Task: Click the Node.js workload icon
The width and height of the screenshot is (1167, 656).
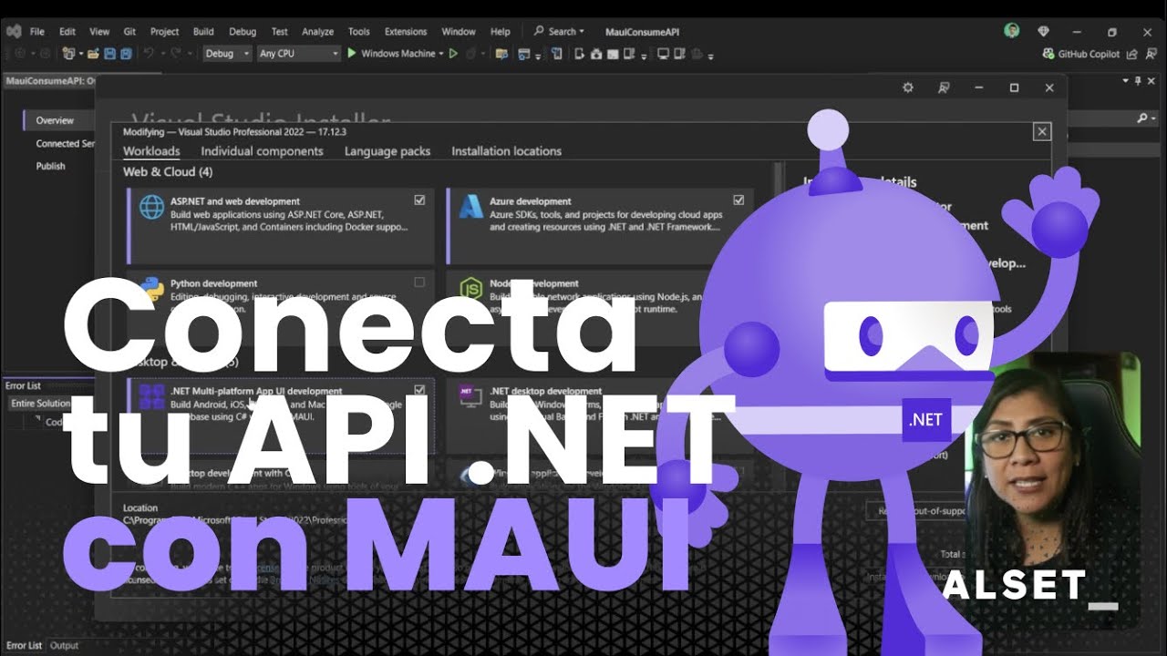Action: click(470, 289)
